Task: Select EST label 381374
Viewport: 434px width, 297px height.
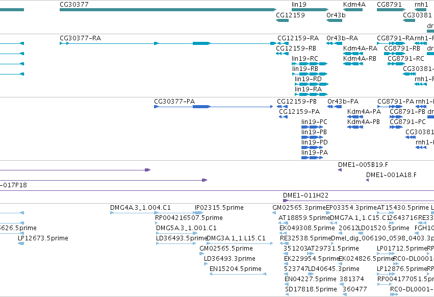Action: (351, 280)
